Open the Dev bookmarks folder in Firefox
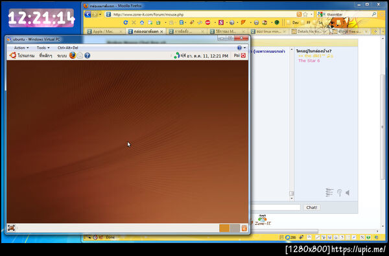Screen dimensions: 389x256 point(293,23)
